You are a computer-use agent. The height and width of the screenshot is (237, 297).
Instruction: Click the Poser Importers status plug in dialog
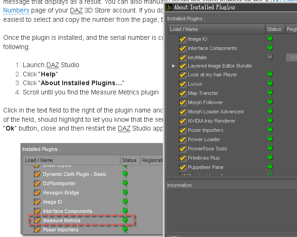click(270, 130)
